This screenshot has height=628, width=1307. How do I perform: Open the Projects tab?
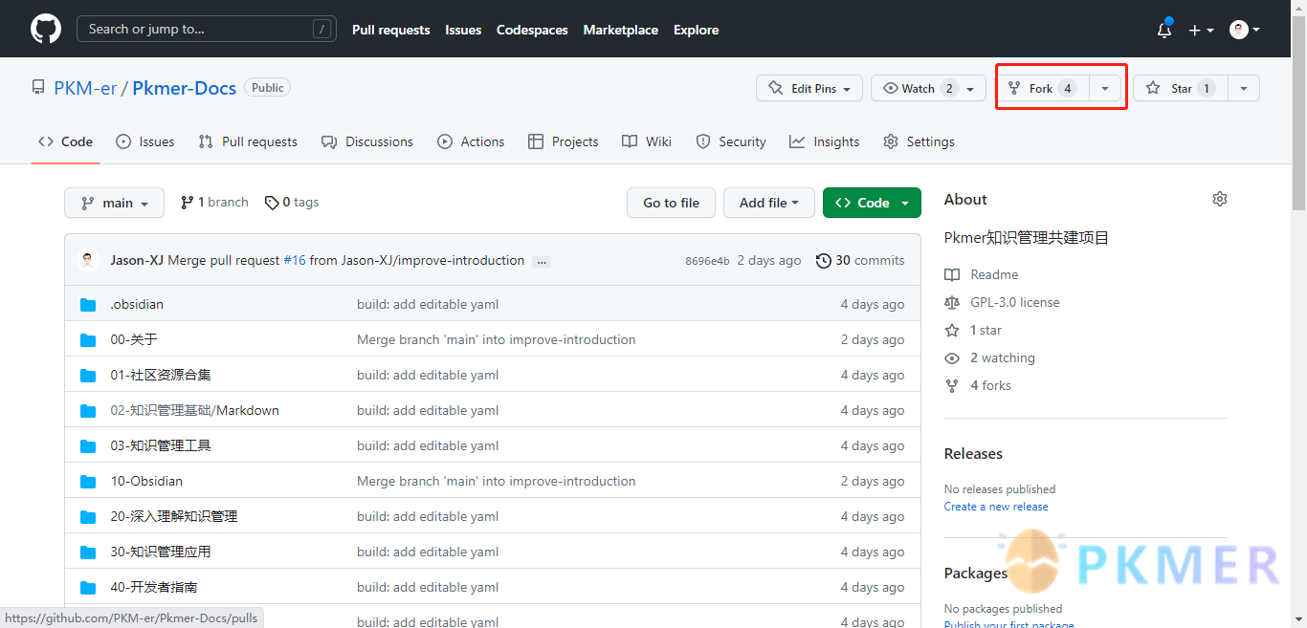pyautogui.click(x=564, y=141)
